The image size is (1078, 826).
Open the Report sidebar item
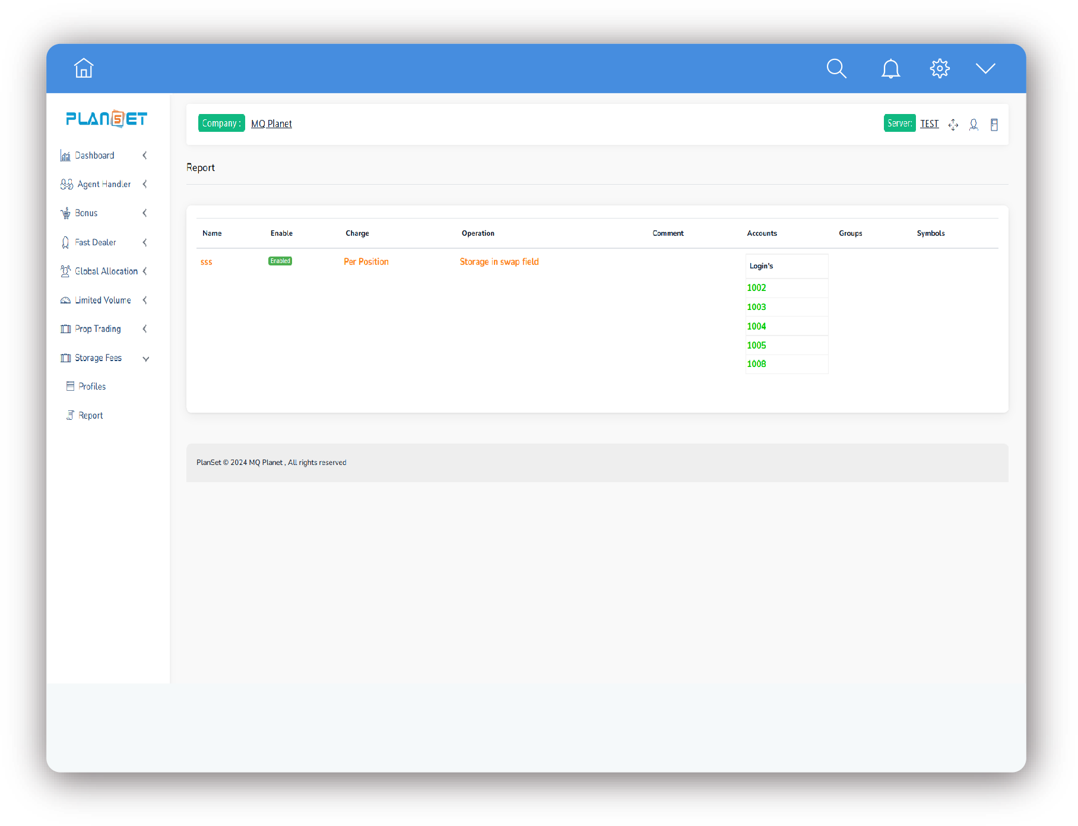pos(90,416)
